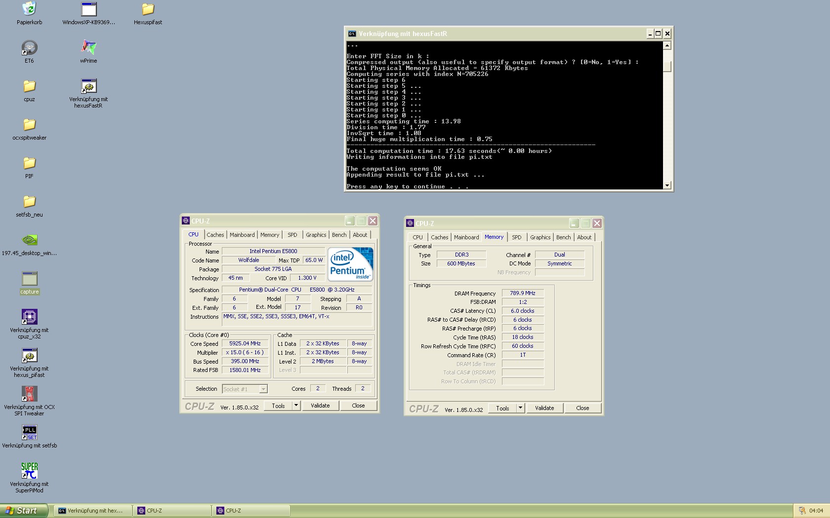Click the left CPU-Z window title icon

[x=186, y=221]
